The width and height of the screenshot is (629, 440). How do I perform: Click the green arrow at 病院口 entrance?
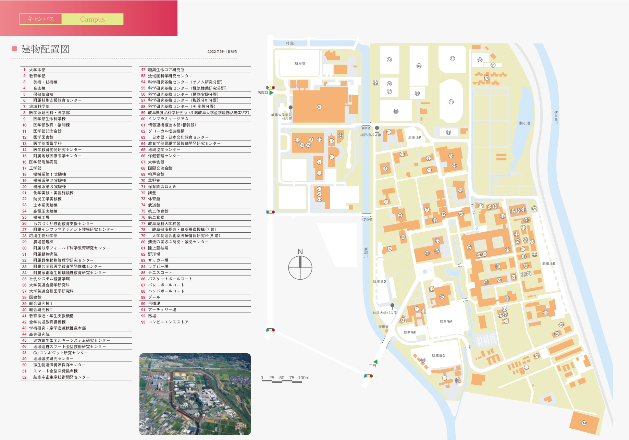[x=271, y=93]
